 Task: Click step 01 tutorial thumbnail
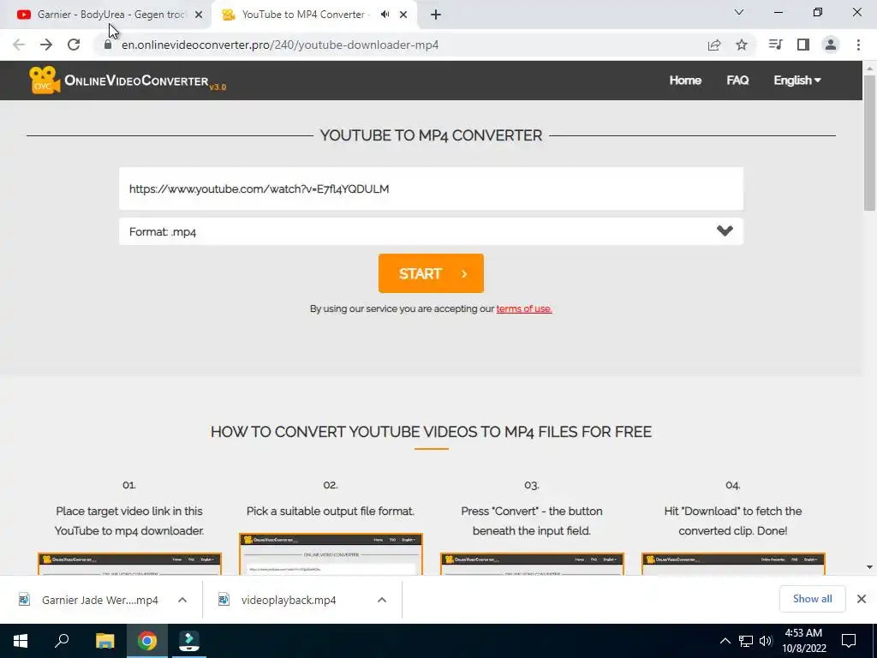click(129, 564)
